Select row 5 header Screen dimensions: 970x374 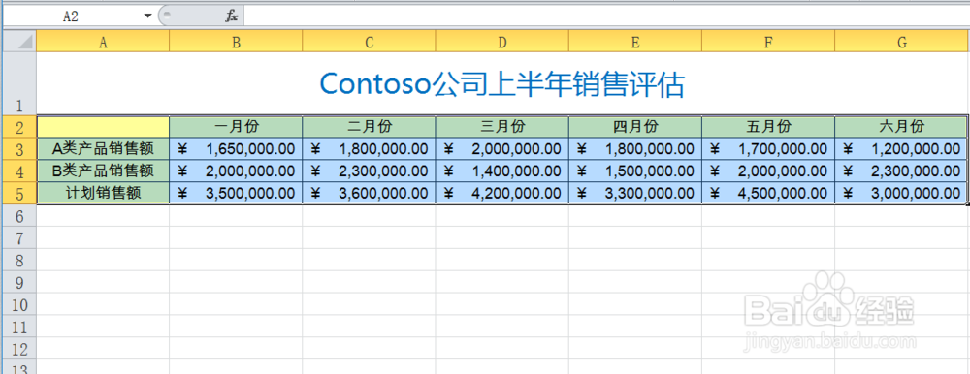[x=19, y=194]
